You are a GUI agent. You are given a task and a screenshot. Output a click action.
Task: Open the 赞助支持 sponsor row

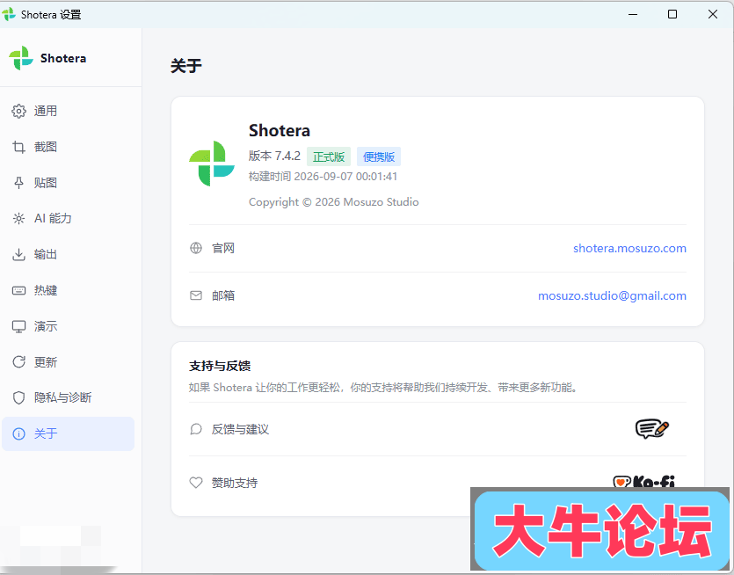coord(438,483)
